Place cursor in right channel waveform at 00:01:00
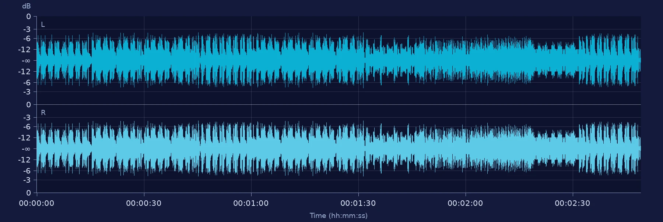This screenshot has height=222, width=663. click(x=251, y=149)
